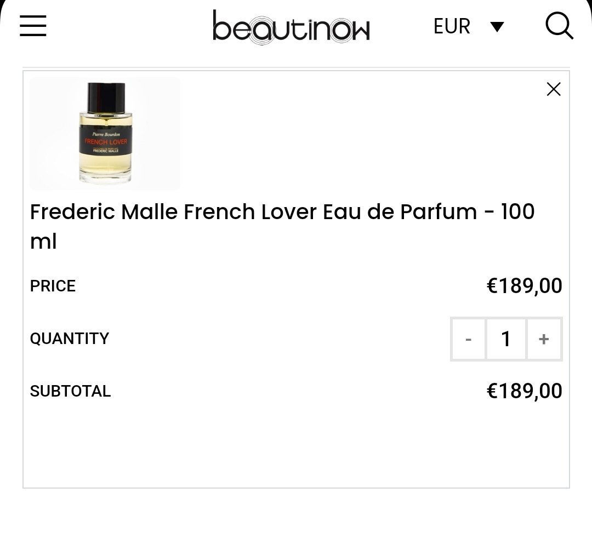Click the "ml" text on title's second line

tap(43, 242)
